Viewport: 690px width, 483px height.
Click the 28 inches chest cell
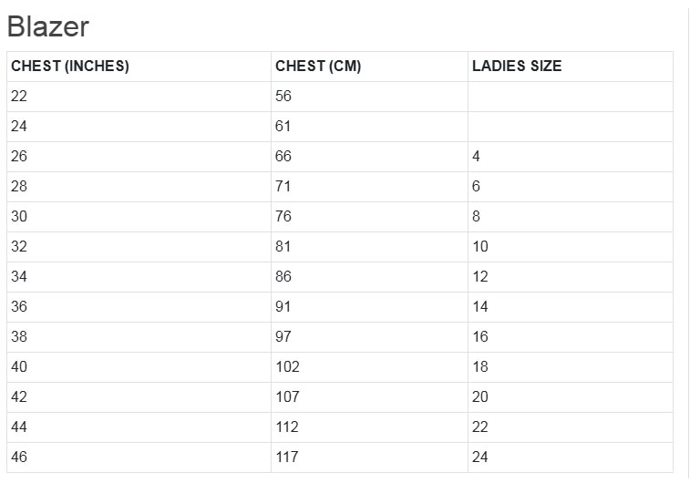coord(19,187)
